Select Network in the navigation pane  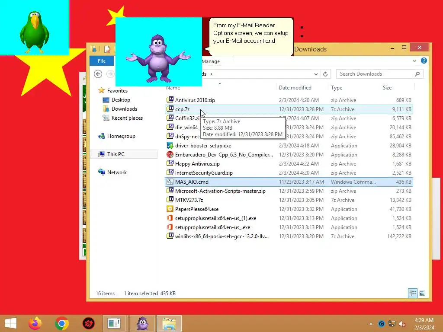pos(117,172)
